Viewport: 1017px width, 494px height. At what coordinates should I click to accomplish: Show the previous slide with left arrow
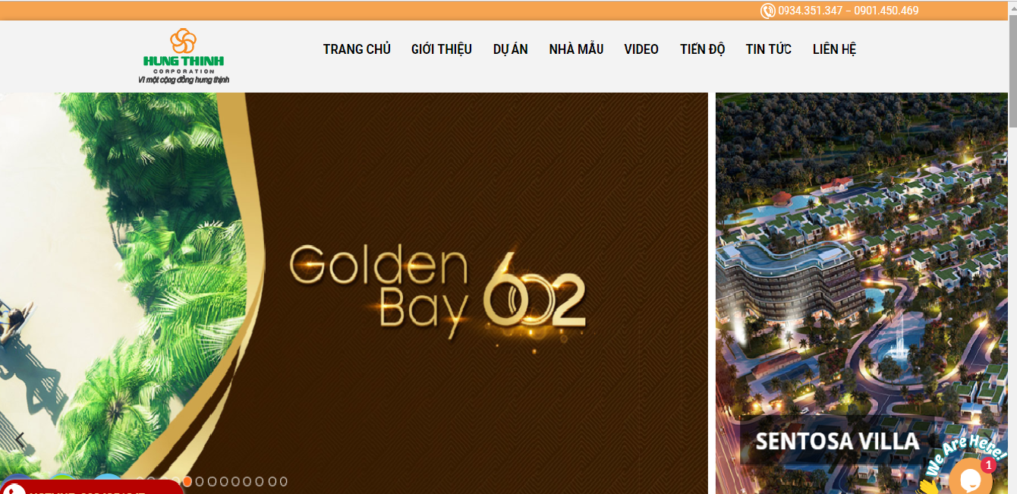[20, 439]
